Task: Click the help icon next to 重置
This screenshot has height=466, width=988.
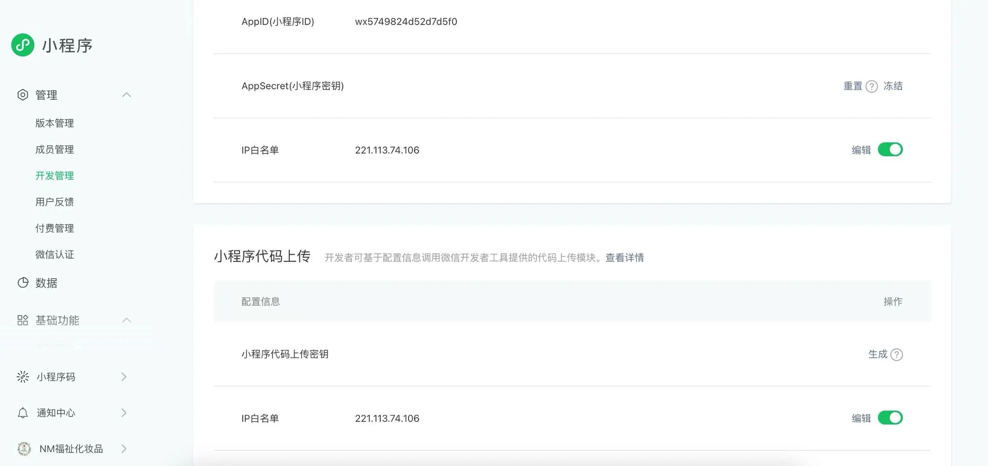Action: tap(872, 86)
